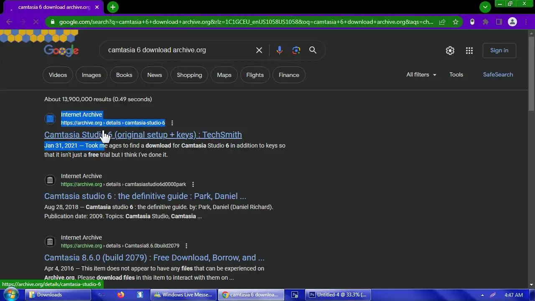Bookmark this page with the star

pos(456,22)
